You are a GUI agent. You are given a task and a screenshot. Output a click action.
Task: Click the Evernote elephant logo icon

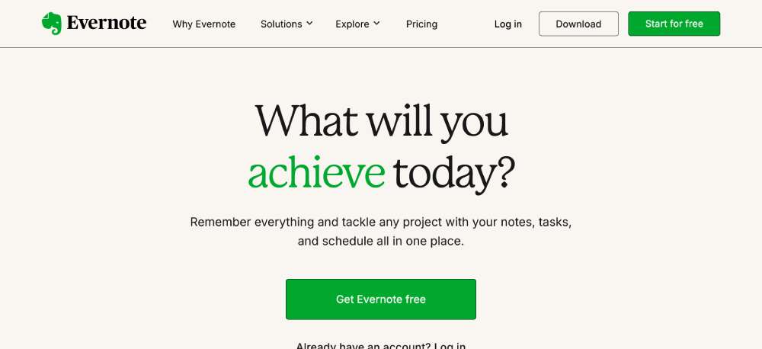[52, 23]
